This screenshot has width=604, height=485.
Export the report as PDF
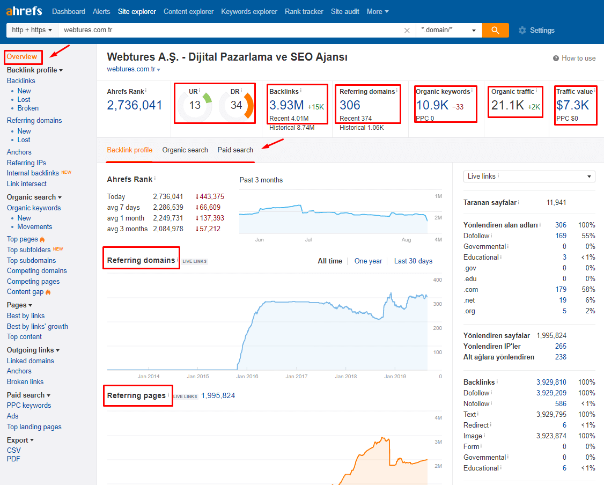13,459
